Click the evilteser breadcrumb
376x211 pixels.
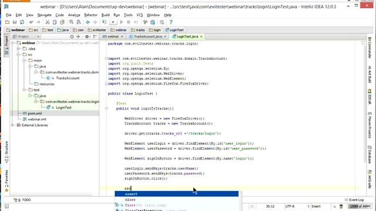[x=97, y=30]
